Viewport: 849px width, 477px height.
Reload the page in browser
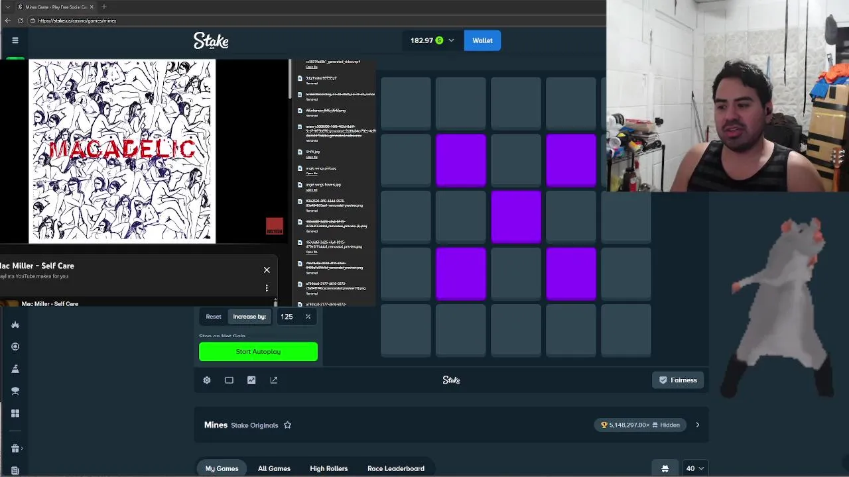pos(20,21)
